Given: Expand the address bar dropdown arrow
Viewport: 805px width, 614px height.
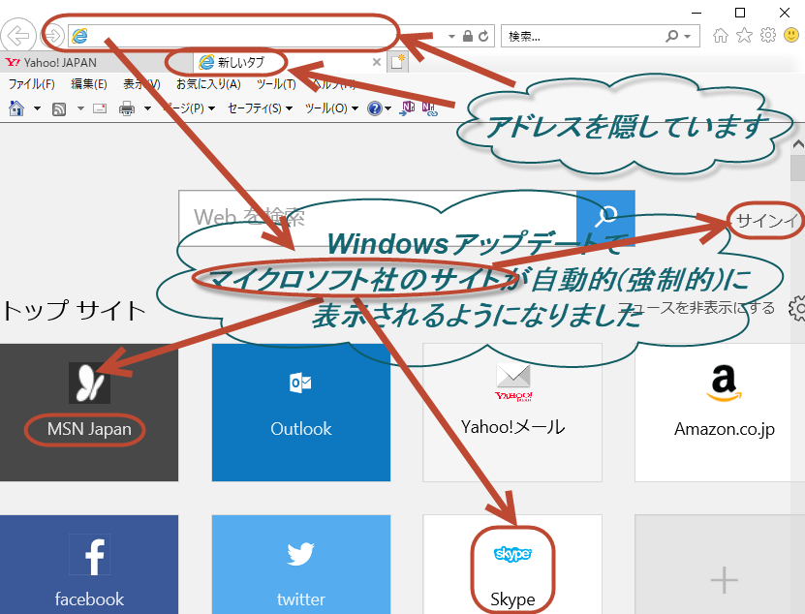Looking at the screenshot, I should pyautogui.click(x=451, y=37).
